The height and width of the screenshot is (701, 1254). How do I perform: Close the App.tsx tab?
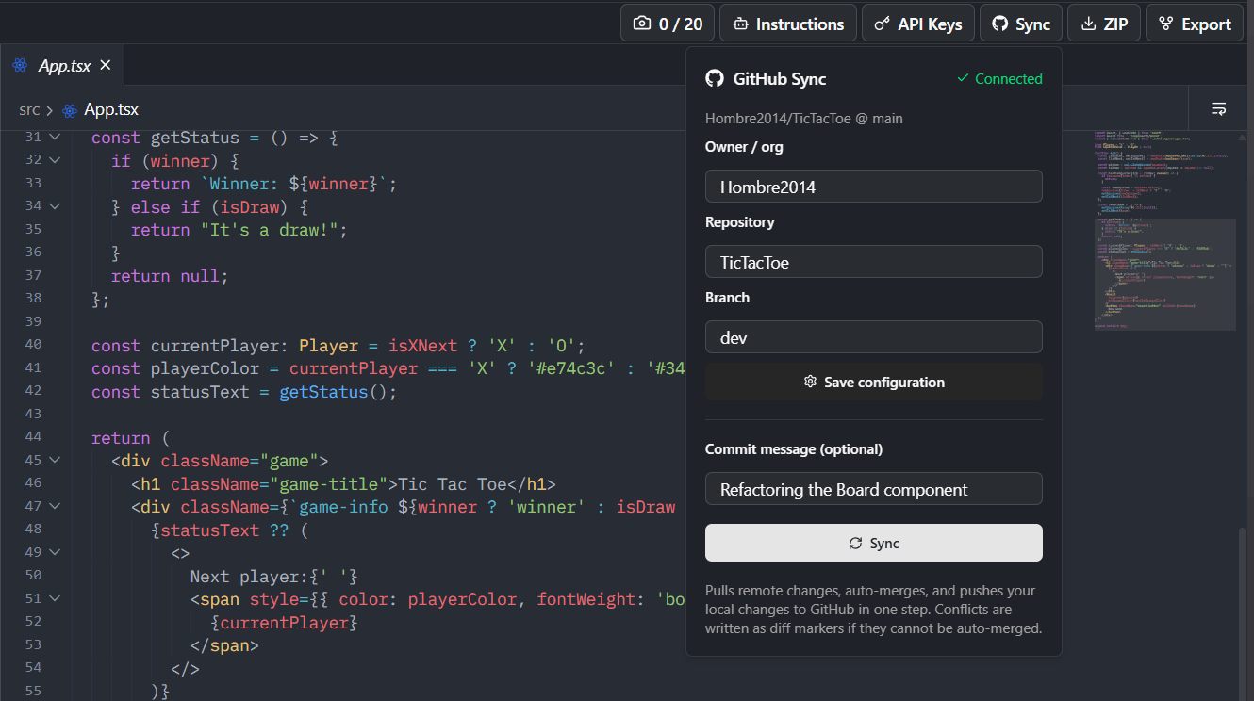click(106, 65)
